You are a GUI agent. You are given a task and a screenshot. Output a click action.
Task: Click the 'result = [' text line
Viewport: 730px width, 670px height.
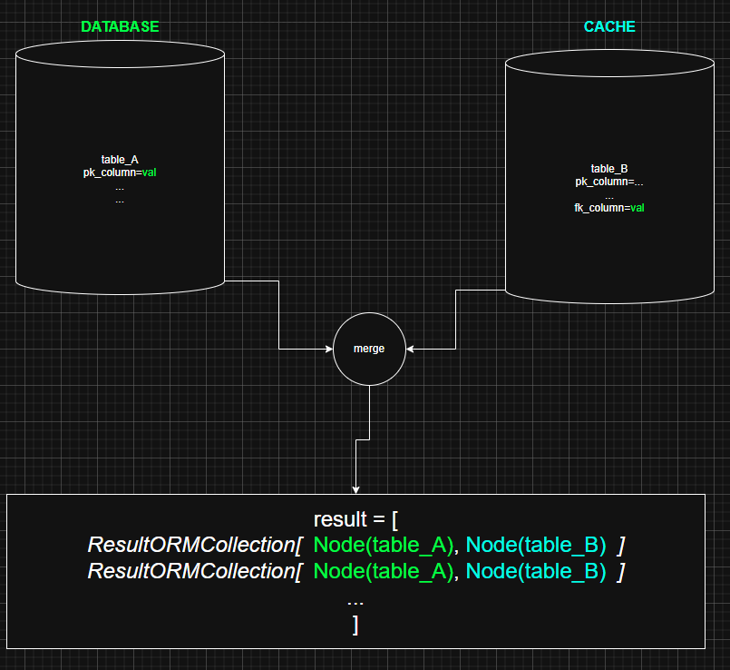(355, 519)
